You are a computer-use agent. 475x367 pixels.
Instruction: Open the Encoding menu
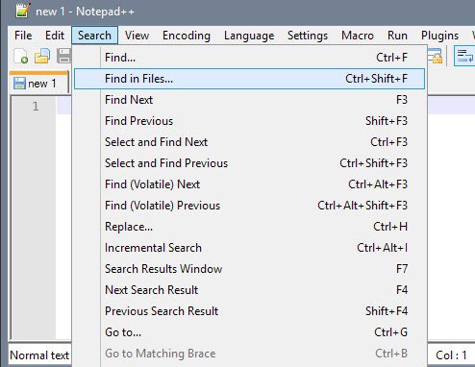coord(187,36)
